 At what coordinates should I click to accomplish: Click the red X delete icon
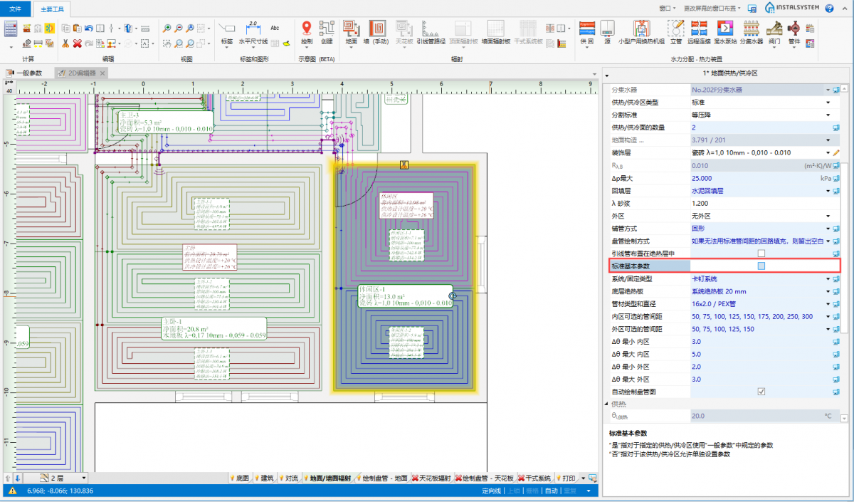pos(78,43)
